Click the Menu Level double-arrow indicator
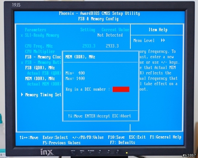198x158 pixels. 163,40
